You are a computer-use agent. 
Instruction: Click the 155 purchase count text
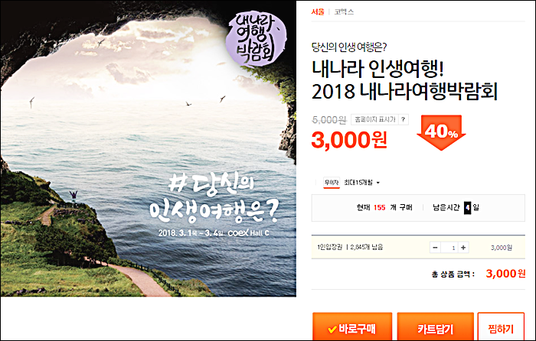[380, 207]
